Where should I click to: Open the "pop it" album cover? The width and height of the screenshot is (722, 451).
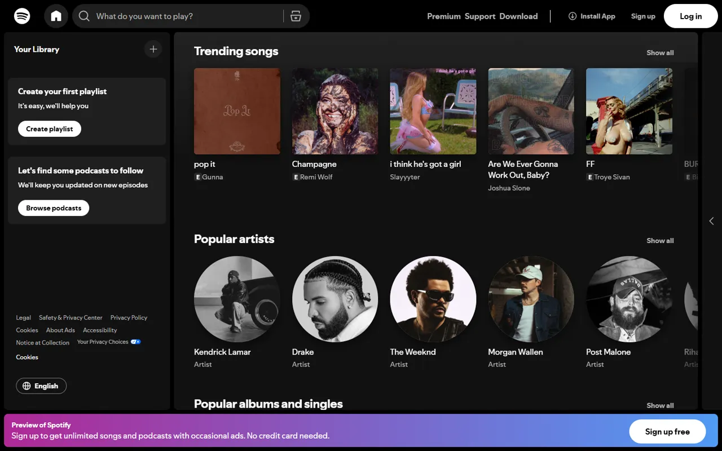coord(237,111)
